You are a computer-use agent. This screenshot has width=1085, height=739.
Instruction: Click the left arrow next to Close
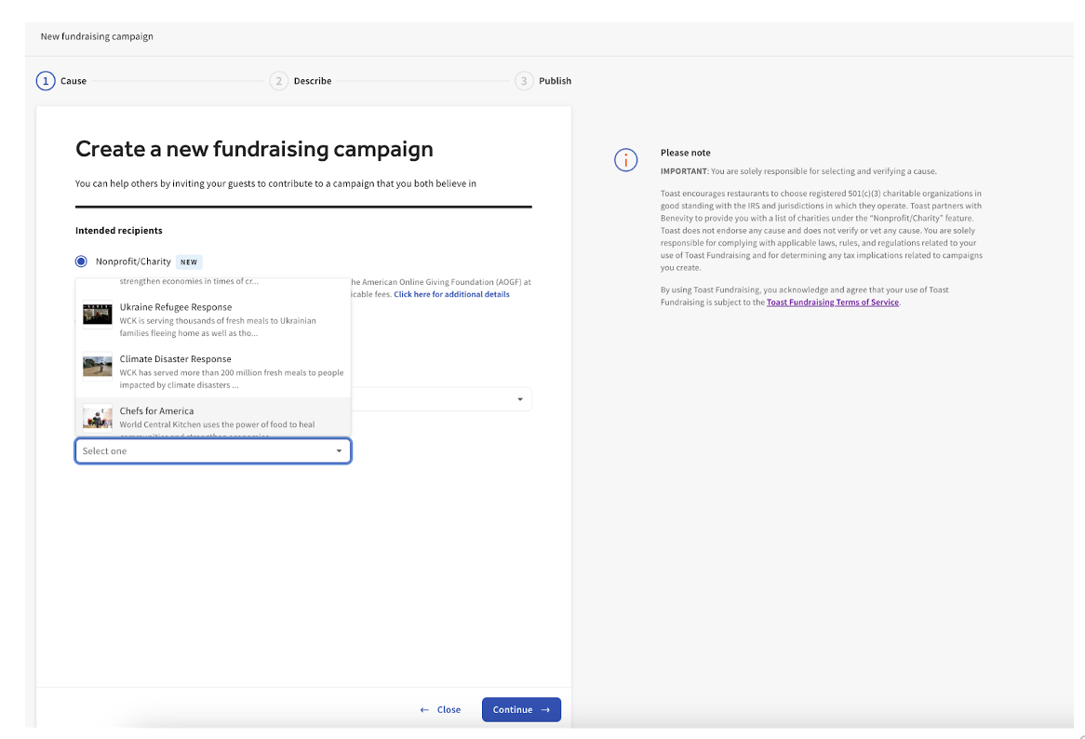[424, 710]
